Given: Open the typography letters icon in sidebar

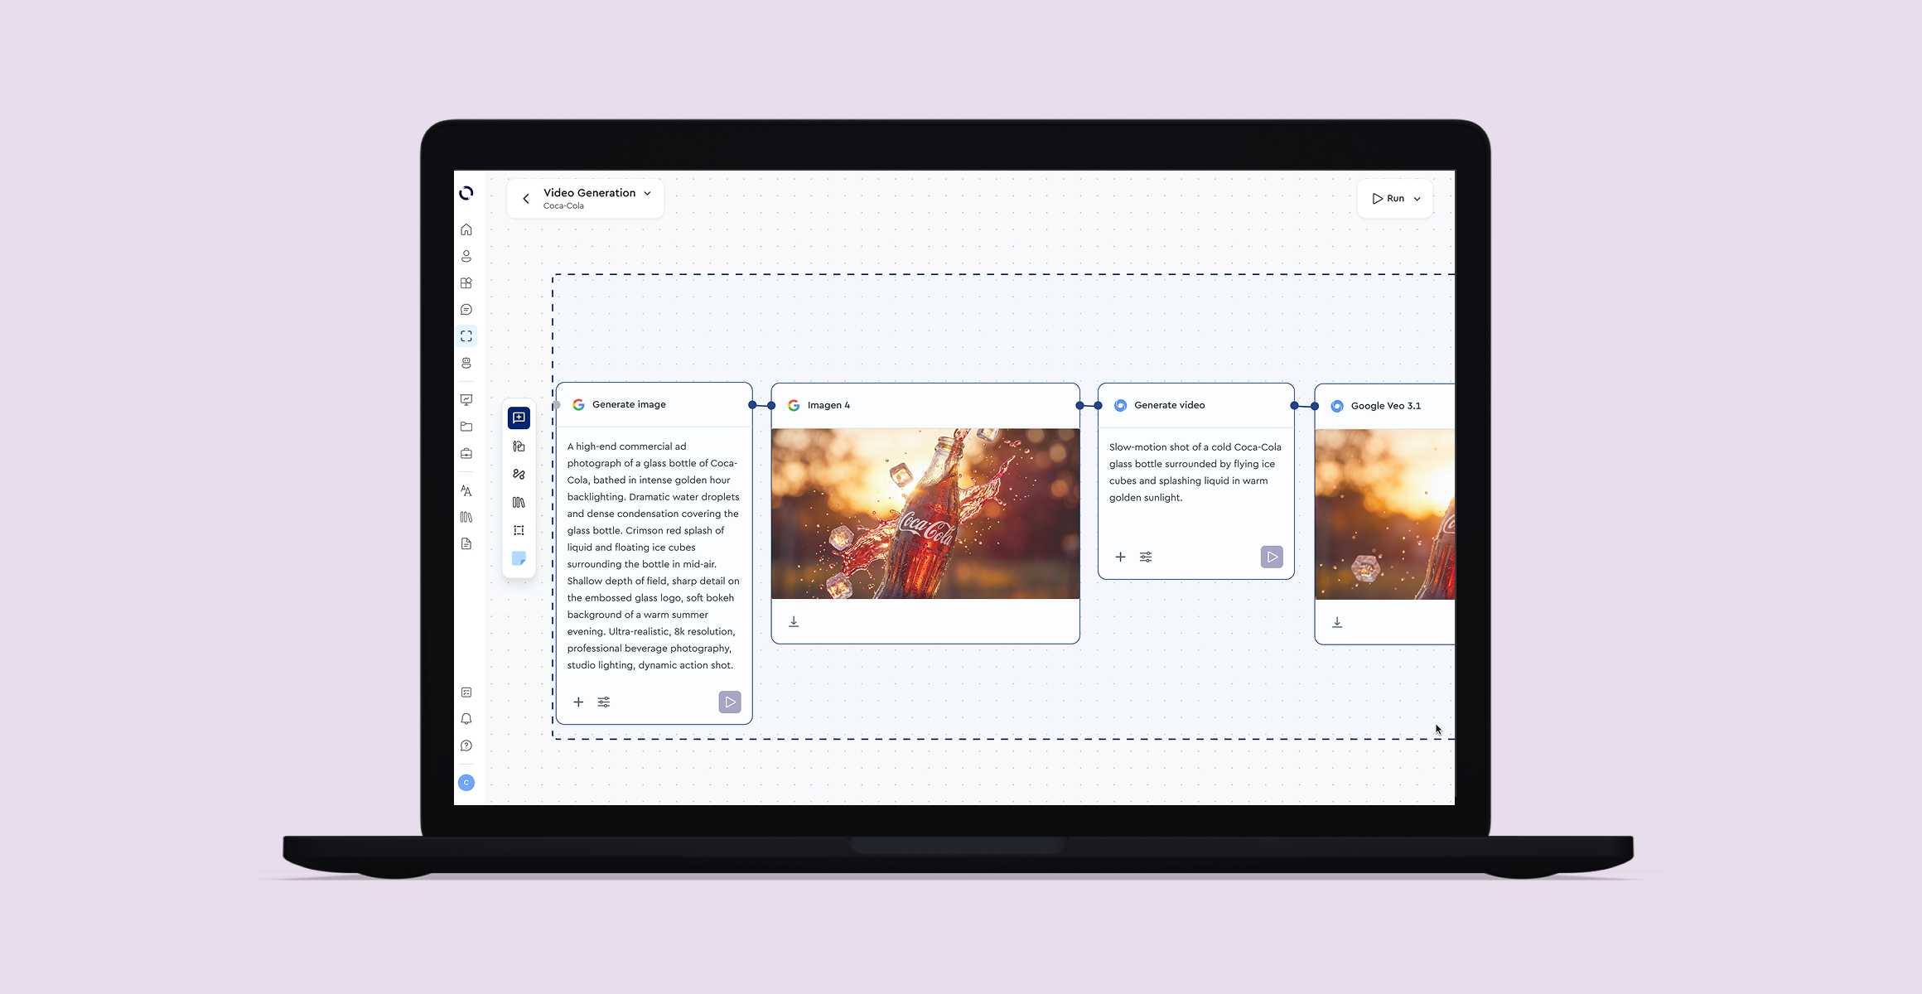Looking at the screenshot, I should (x=466, y=490).
